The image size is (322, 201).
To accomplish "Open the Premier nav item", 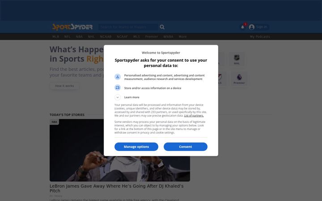I will [x=151, y=37].
